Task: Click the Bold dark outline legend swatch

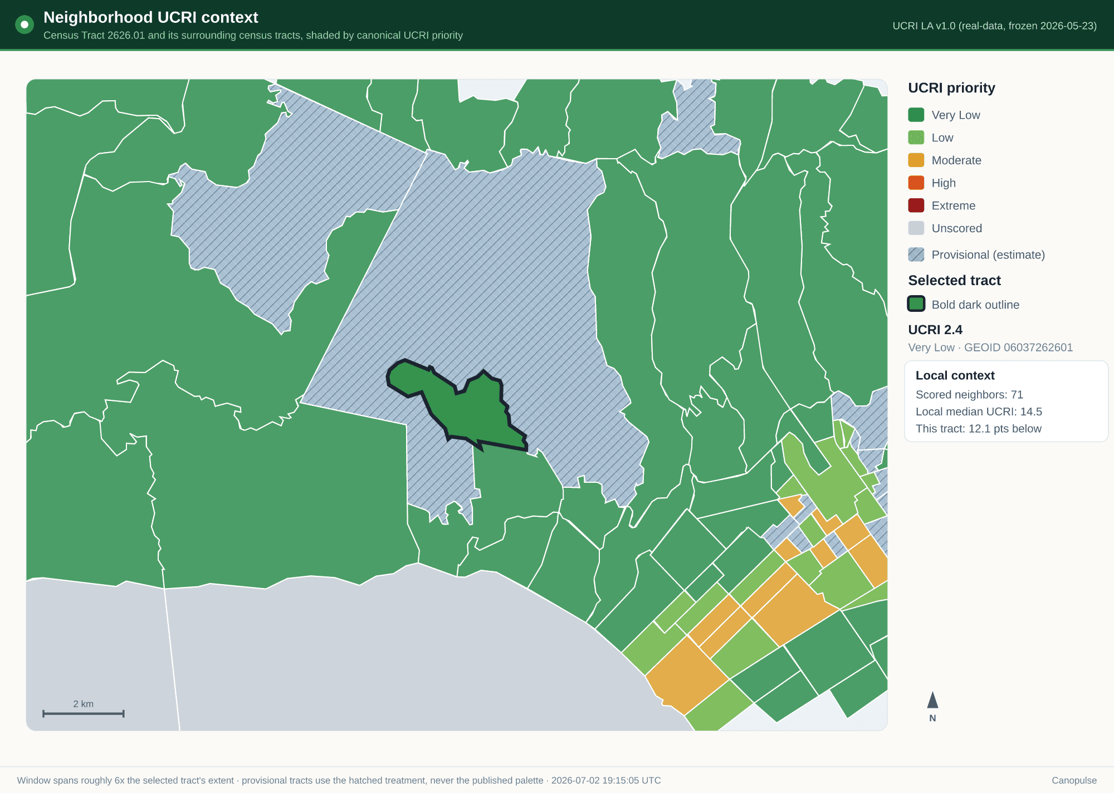Action: pos(916,304)
